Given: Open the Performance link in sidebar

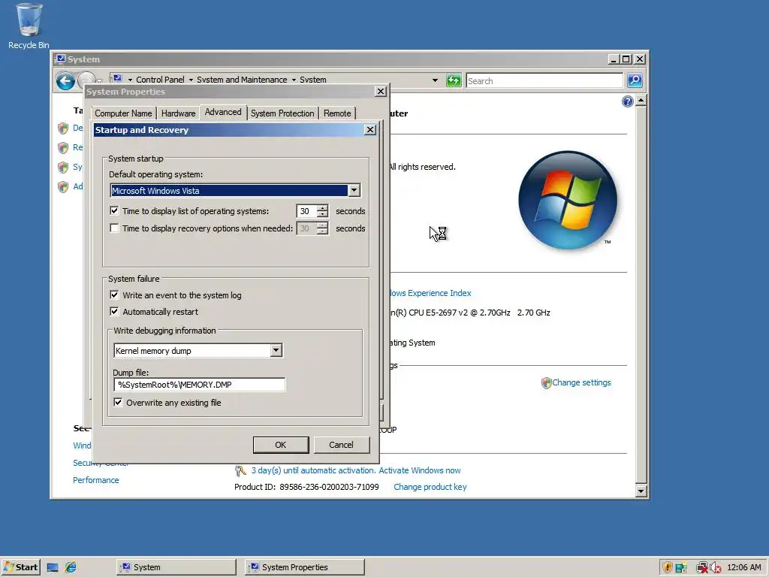Looking at the screenshot, I should click(x=95, y=480).
